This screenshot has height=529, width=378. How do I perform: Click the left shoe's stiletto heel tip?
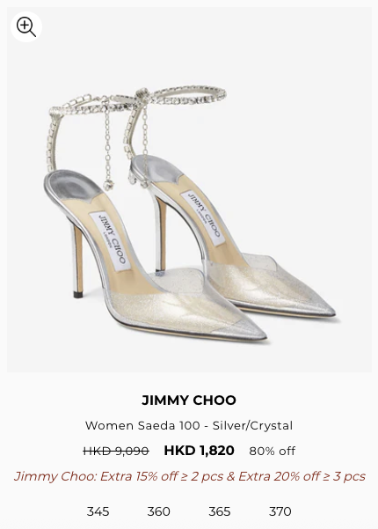coord(78,293)
